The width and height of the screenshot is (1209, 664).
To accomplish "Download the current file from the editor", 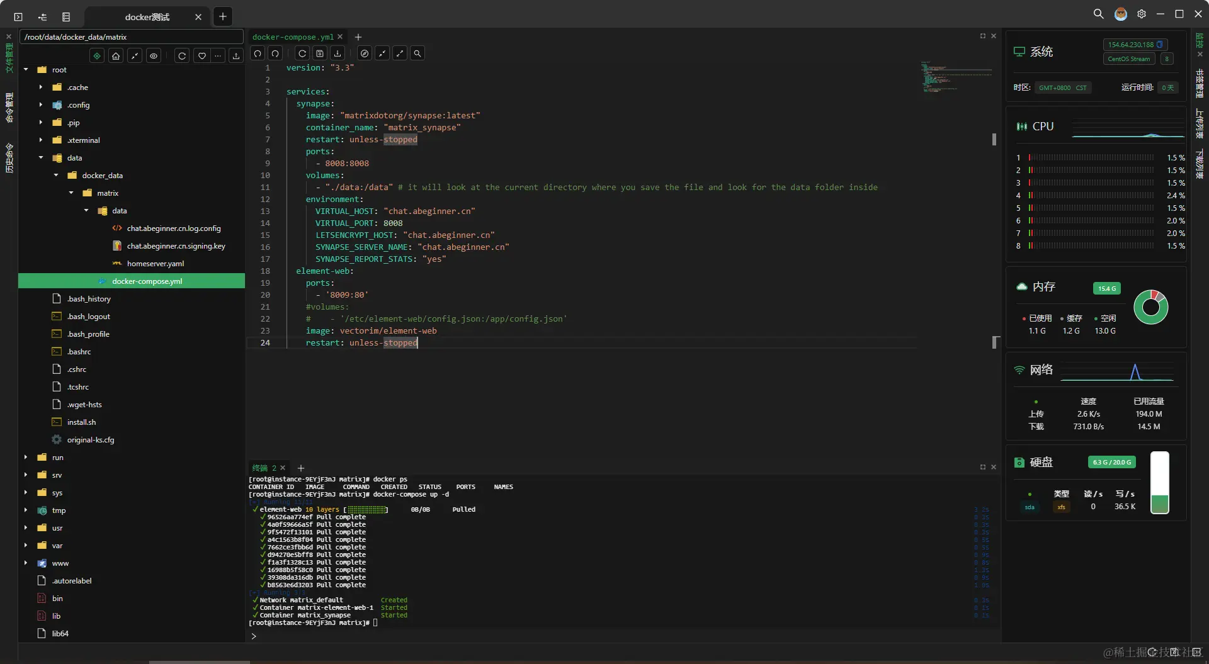I will pyautogui.click(x=338, y=53).
